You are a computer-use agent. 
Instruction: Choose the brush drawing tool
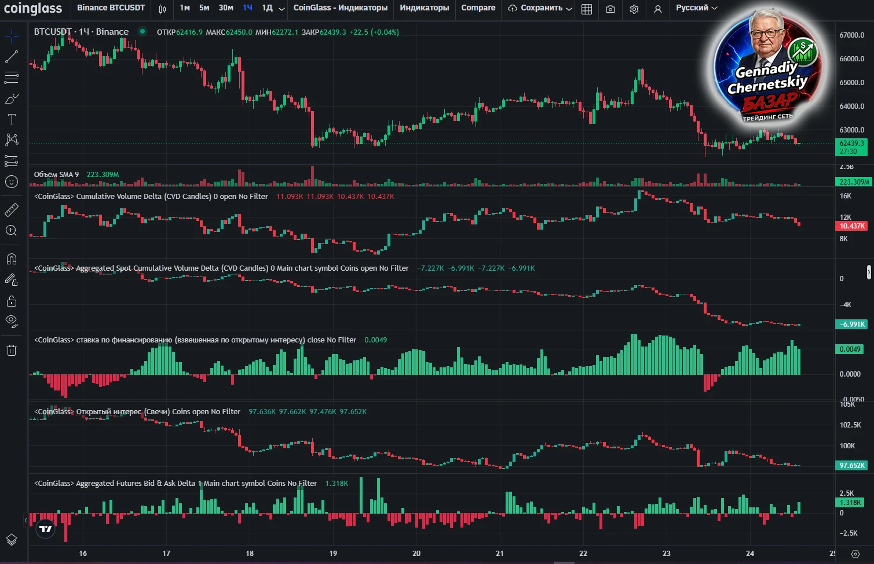(x=12, y=99)
